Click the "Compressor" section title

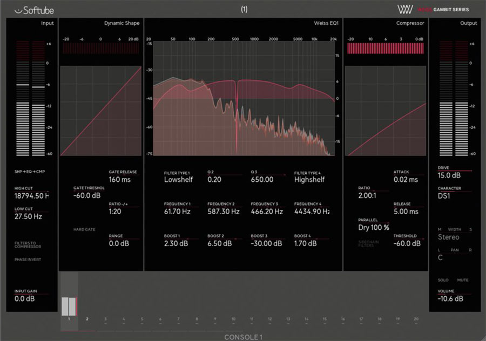[x=410, y=23]
